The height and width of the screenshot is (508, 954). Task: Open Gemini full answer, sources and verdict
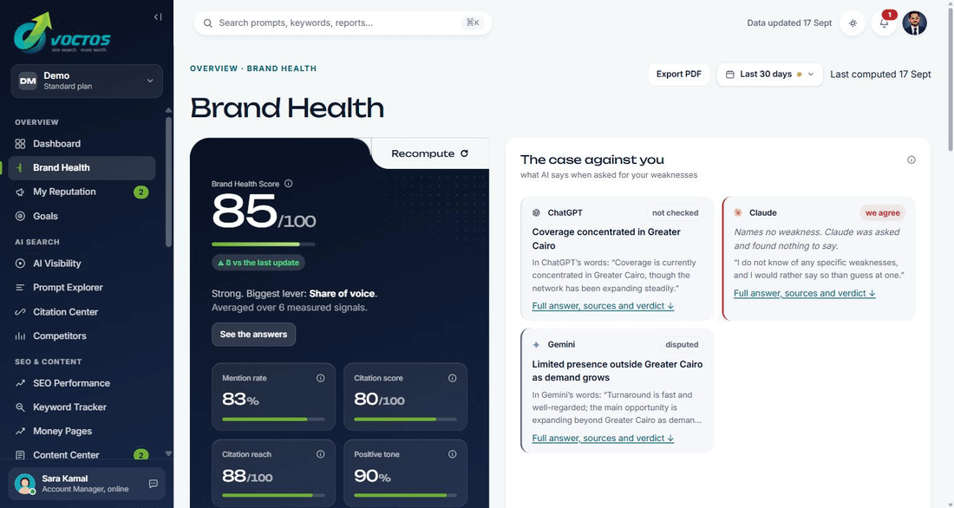(x=603, y=438)
